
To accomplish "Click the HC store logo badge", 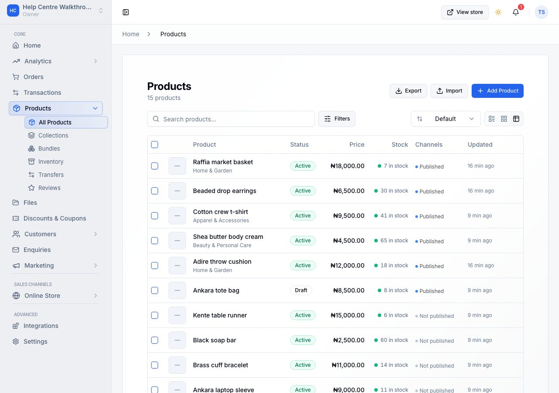I will (13, 10).
